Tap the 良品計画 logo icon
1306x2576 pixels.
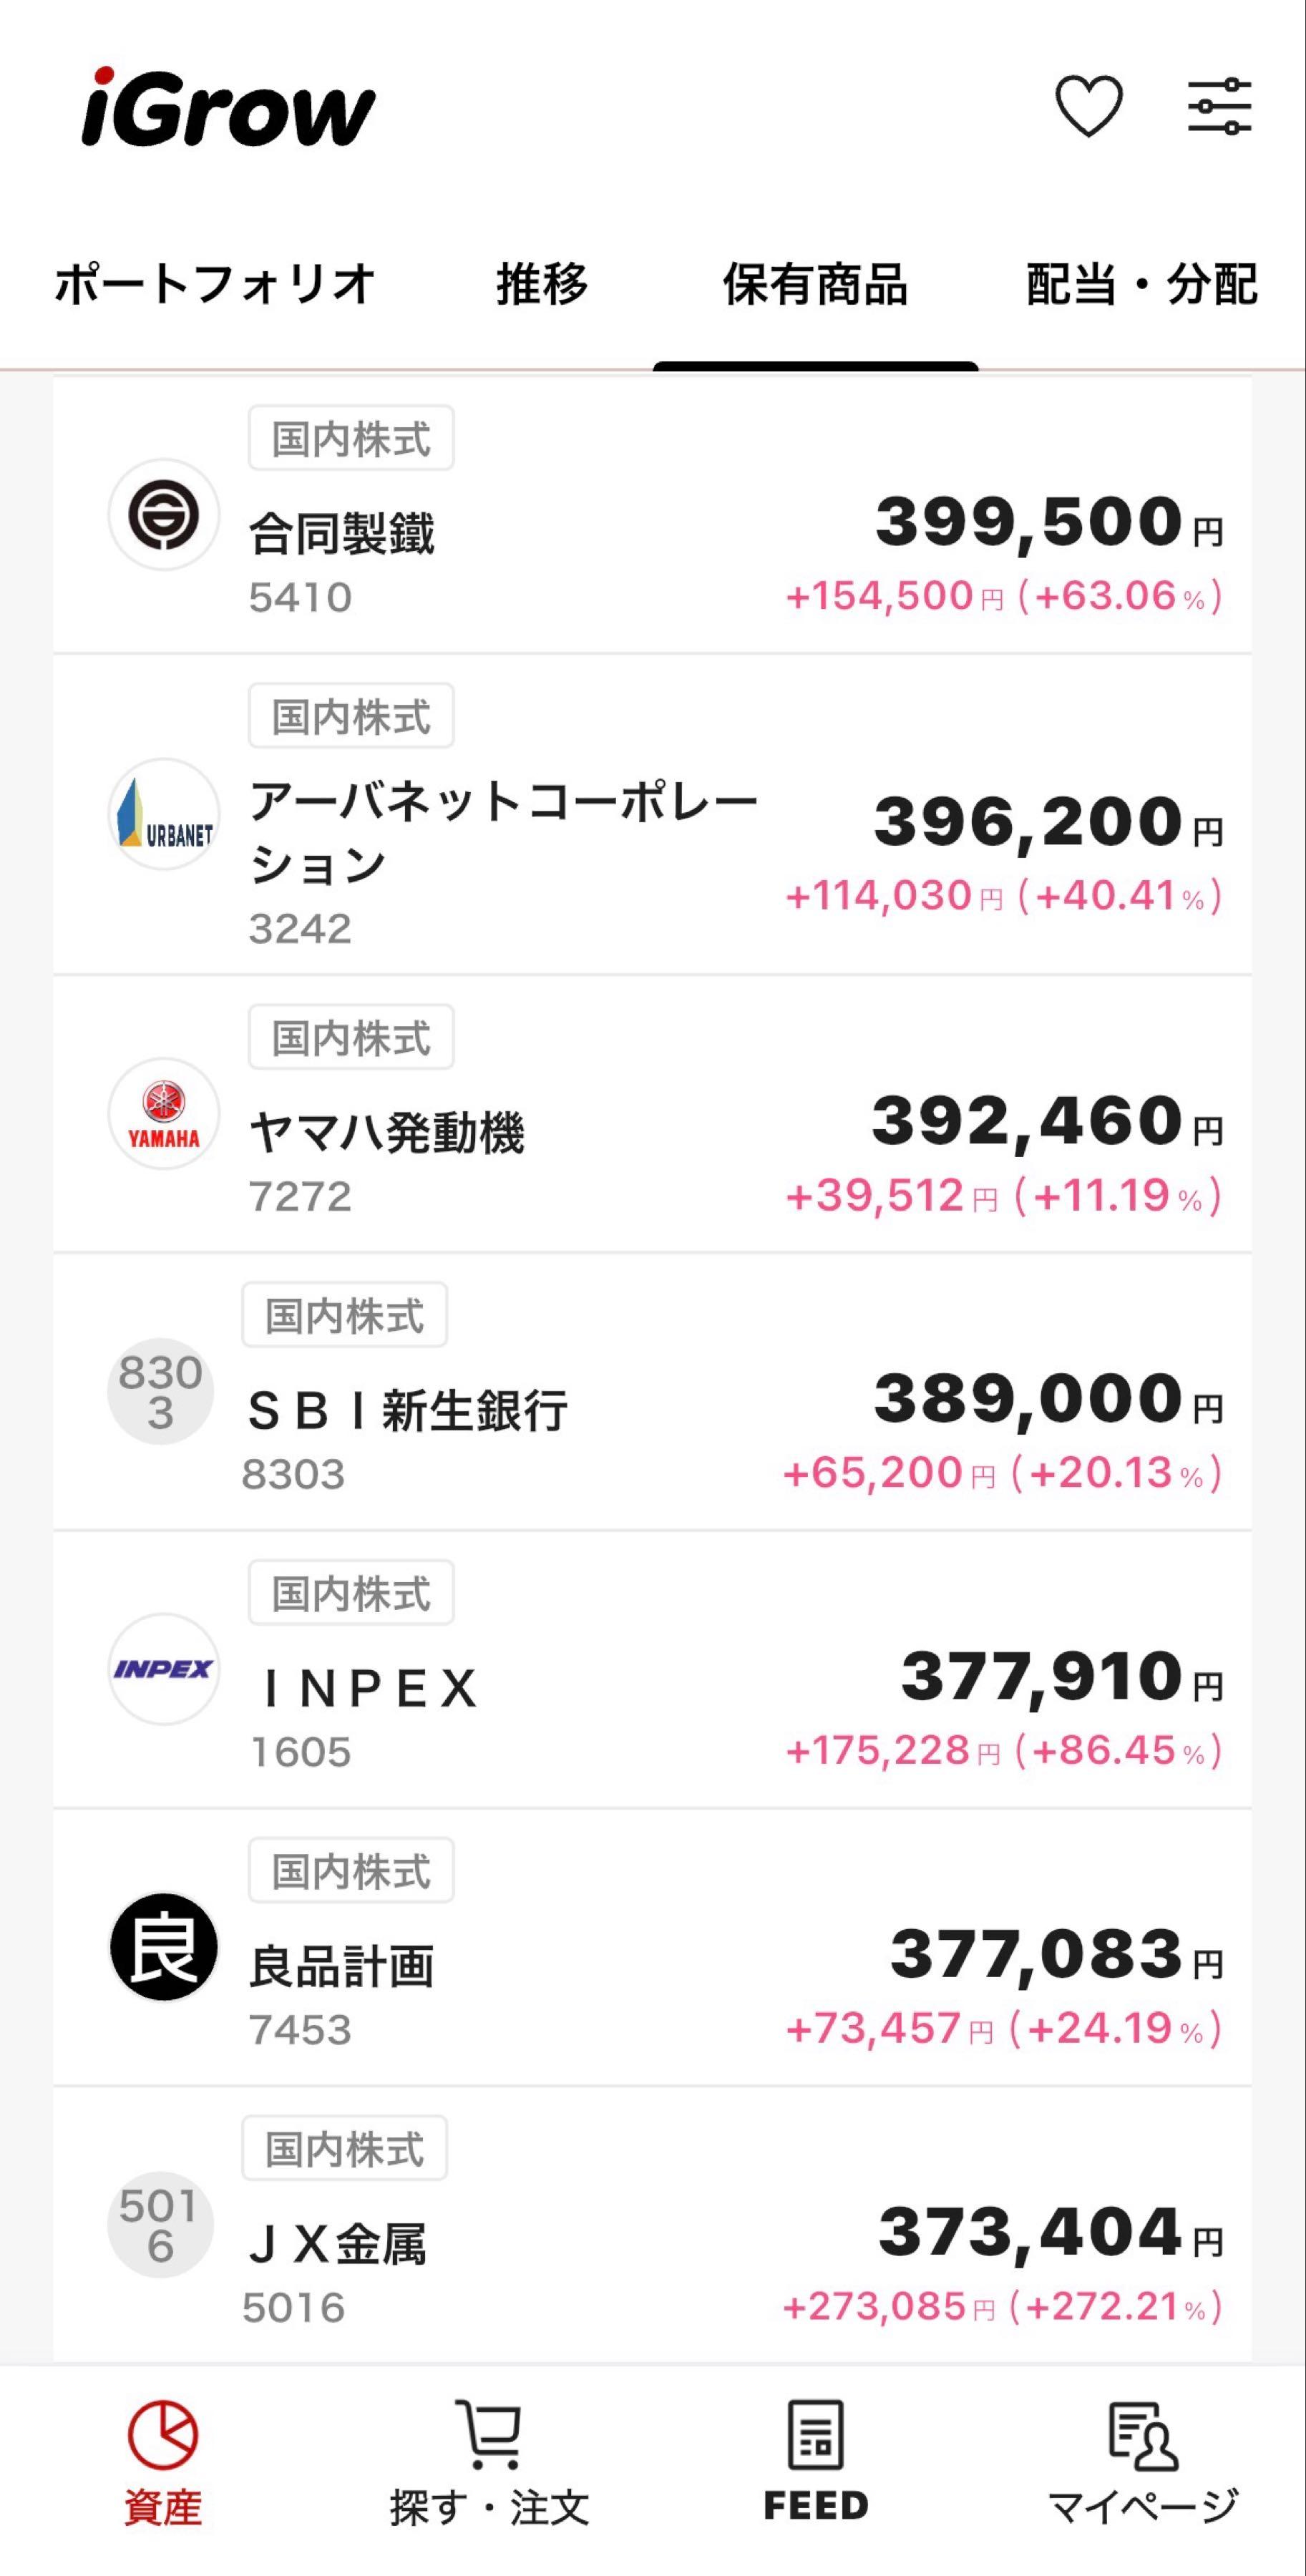click(163, 1947)
